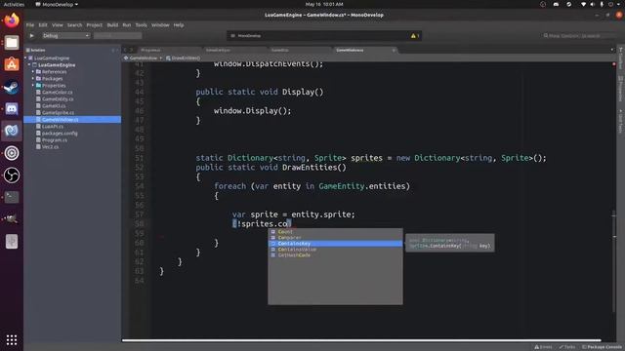Click the file icon beside GameColor.cs

(38, 93)
